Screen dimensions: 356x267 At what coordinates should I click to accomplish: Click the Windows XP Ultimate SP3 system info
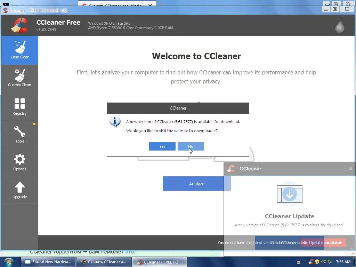[109, 23]
